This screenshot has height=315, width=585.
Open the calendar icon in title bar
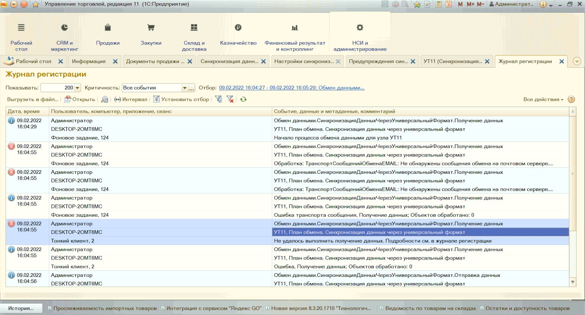click(449, 4)
